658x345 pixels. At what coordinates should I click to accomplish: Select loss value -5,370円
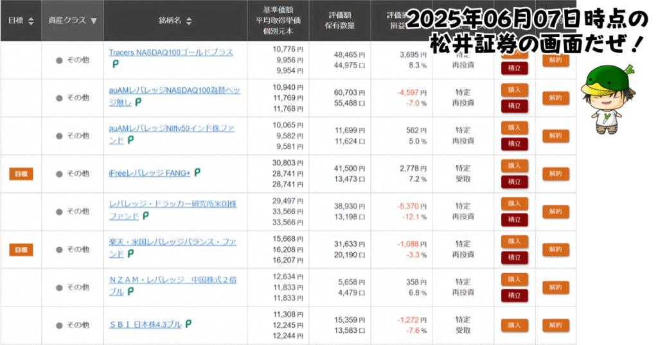pos(412,206)
